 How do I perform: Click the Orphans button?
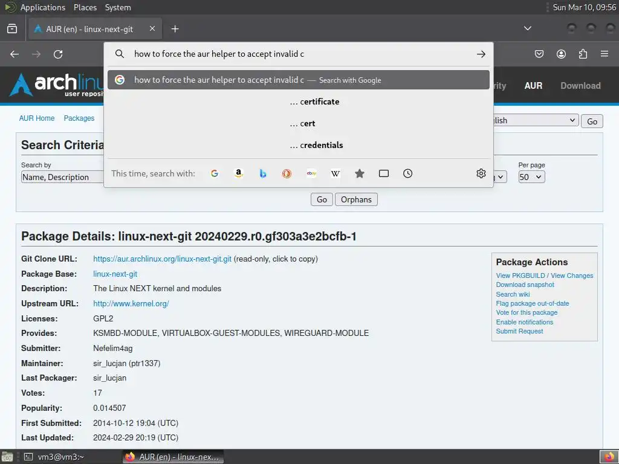pos(356,199)
